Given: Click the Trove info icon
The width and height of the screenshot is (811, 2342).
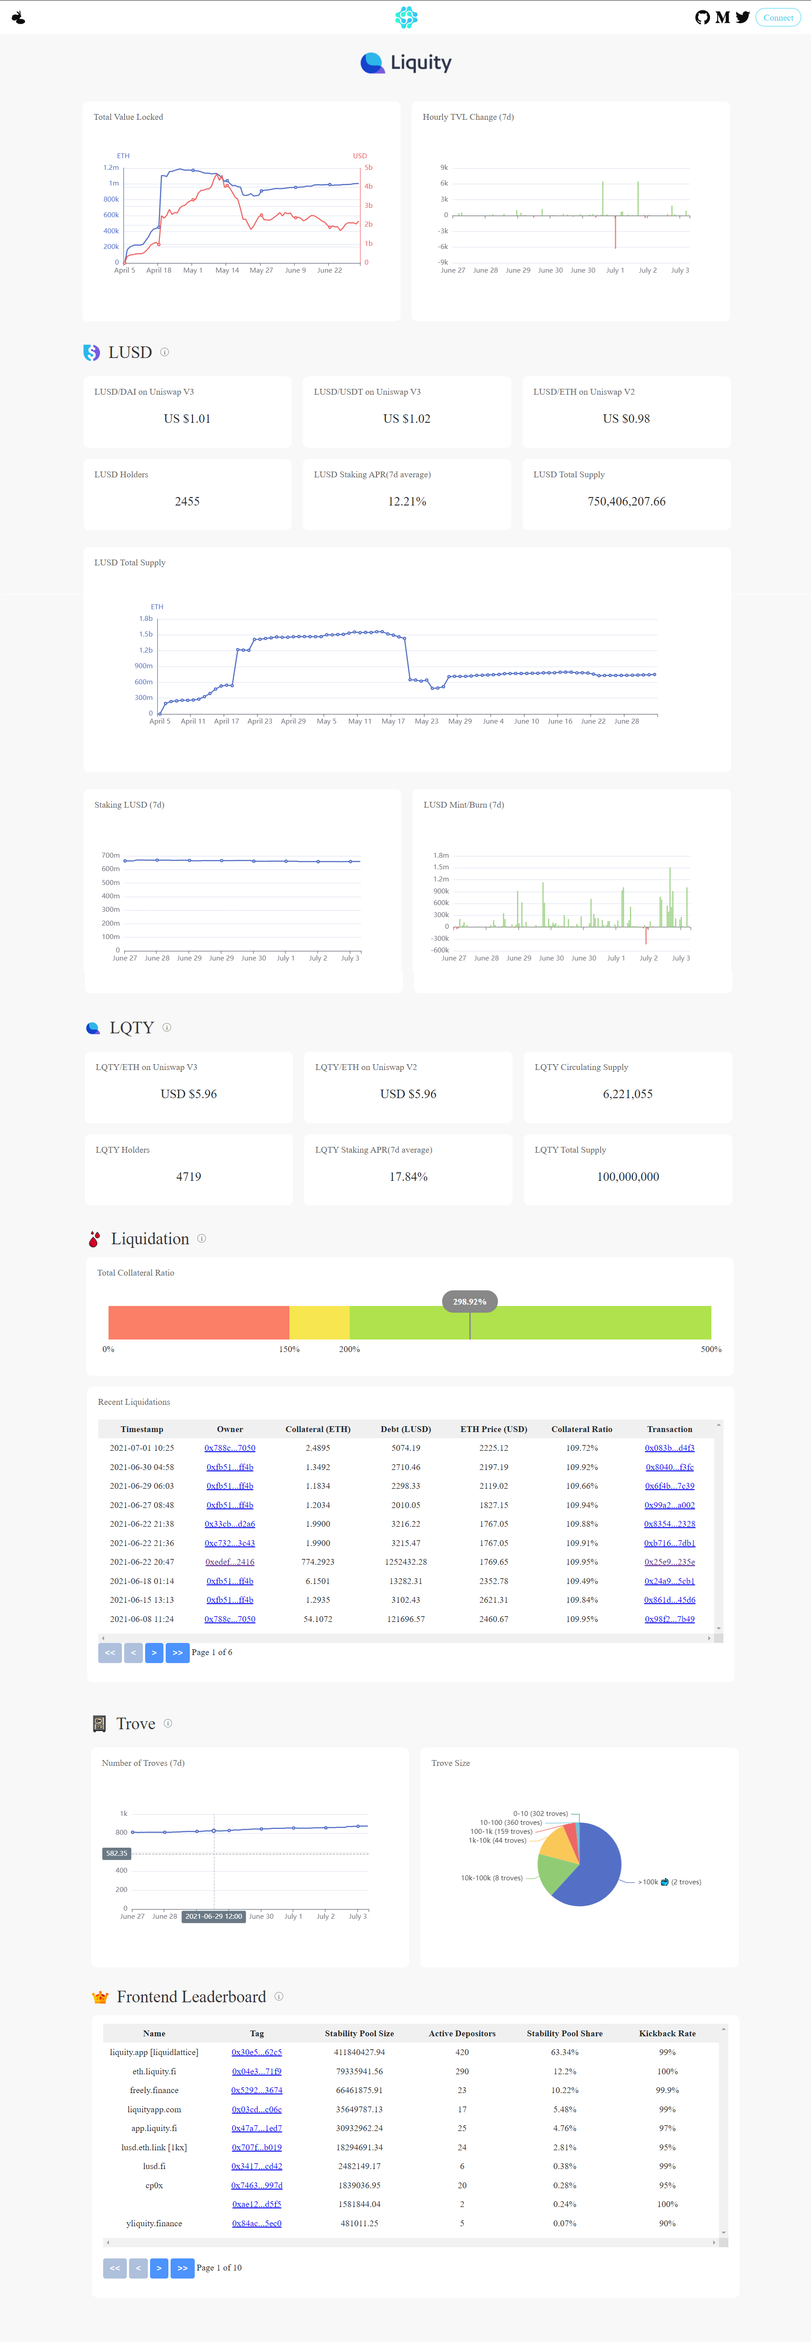Looking at the screenshot, I should [168, 1723].
